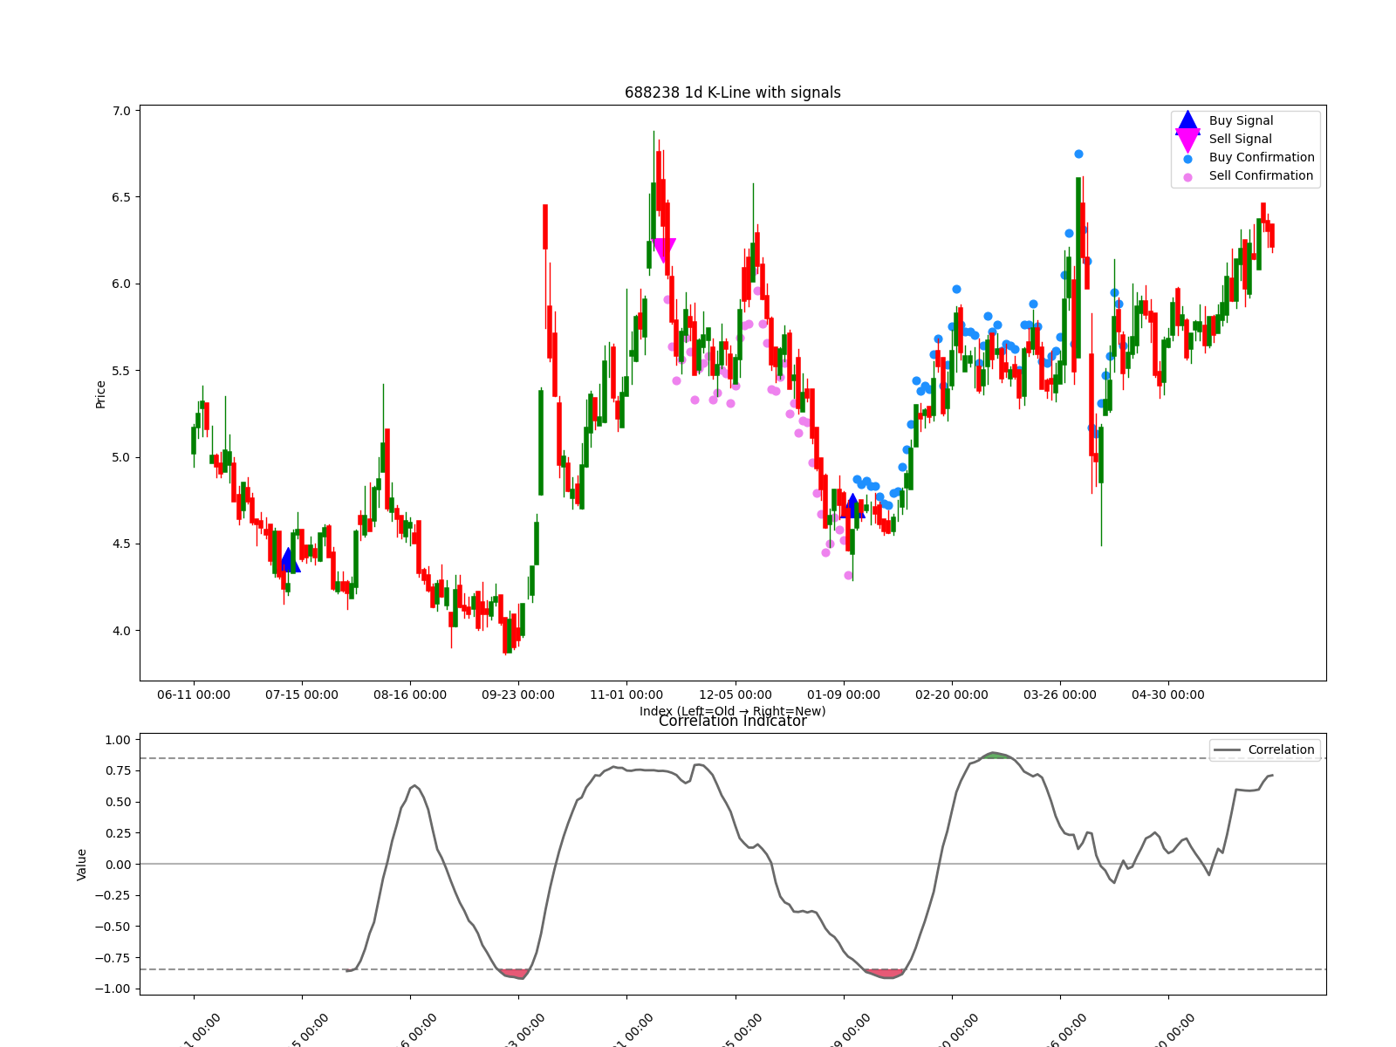Click the '−0.25' correlation tick label
The image size is (1396, 1047).
click(x=113, y=896)
